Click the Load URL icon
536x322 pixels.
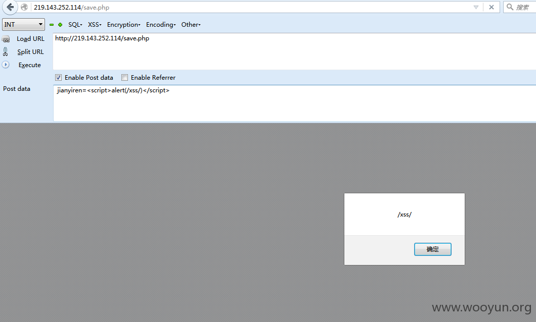[x=6, y=39]
